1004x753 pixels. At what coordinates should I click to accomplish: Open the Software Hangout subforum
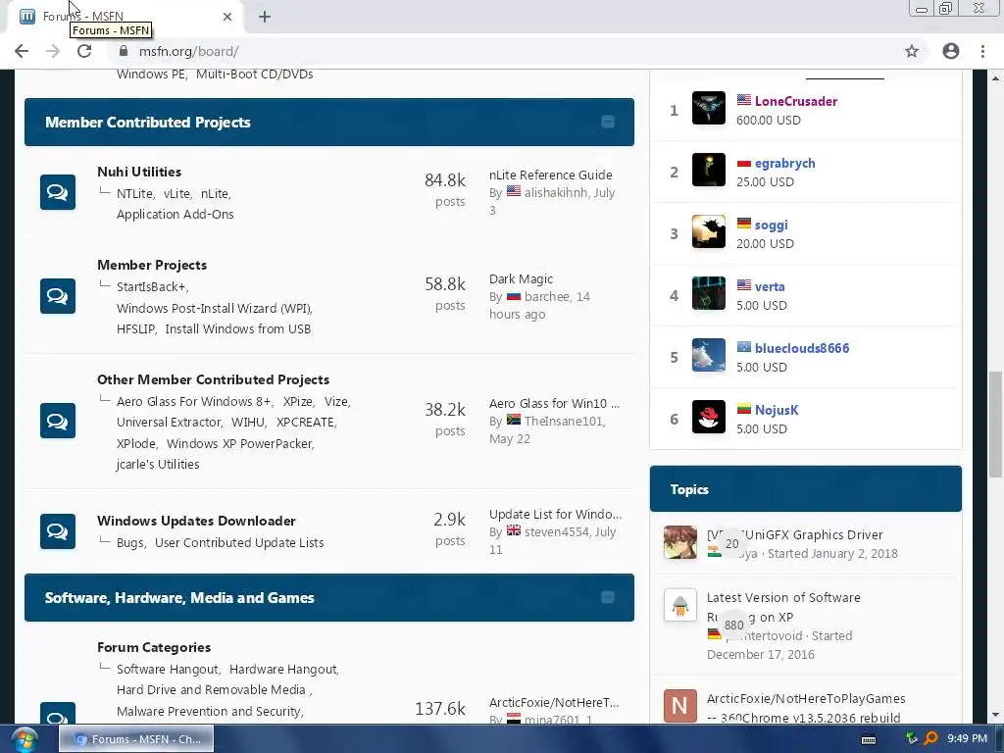[x=167, y=669]
